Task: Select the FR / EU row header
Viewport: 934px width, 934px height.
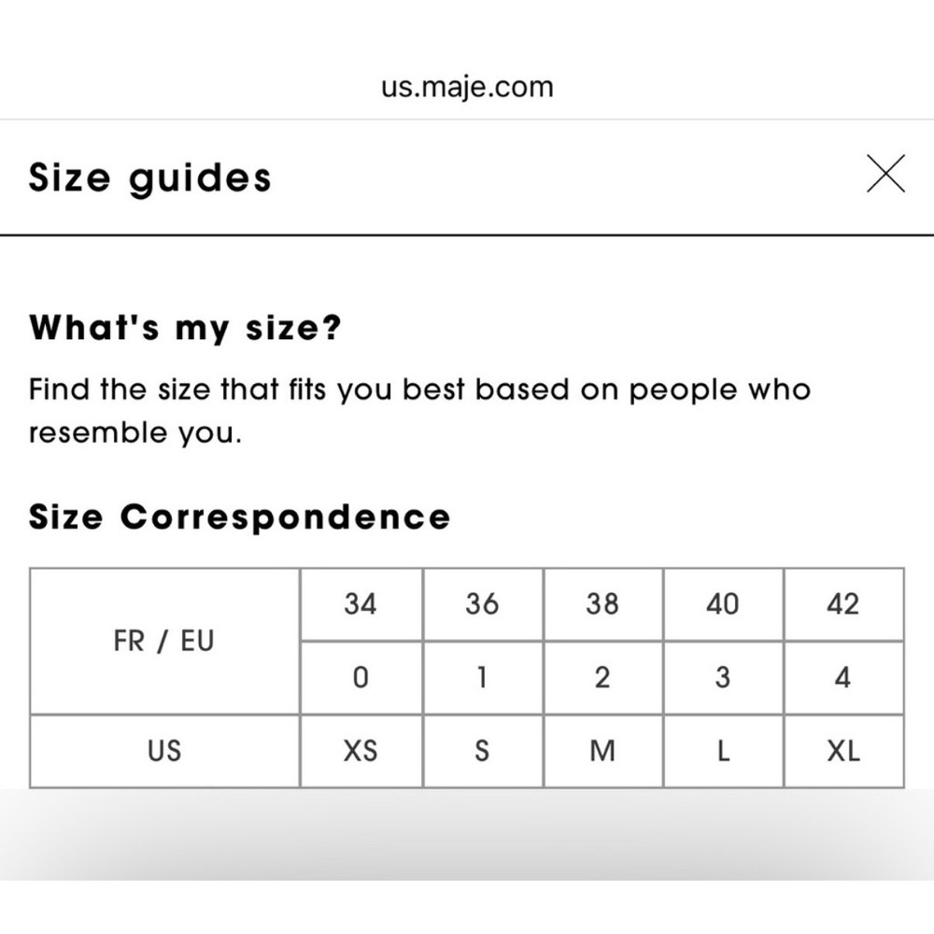Action: [164, 642]
